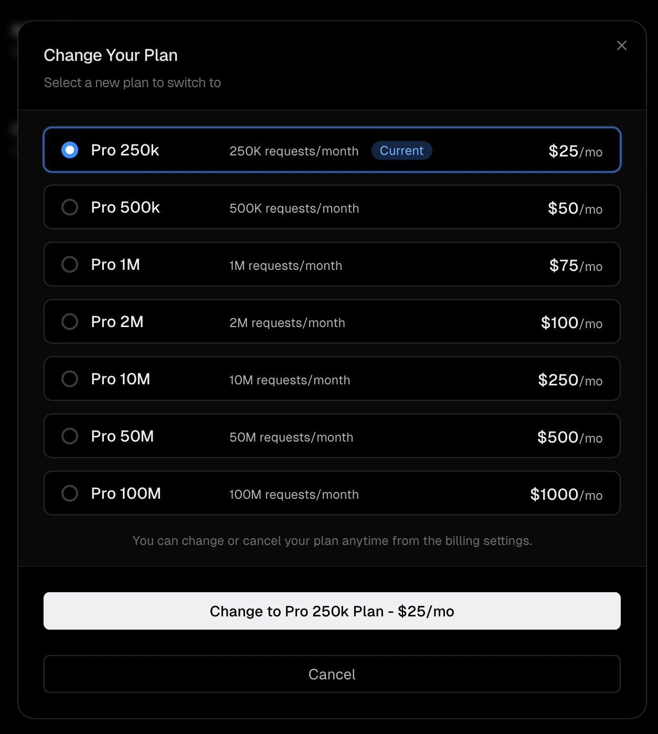The image size is (658, 734).
Task: Select the Pro 100M plan row
Action: 332,493
